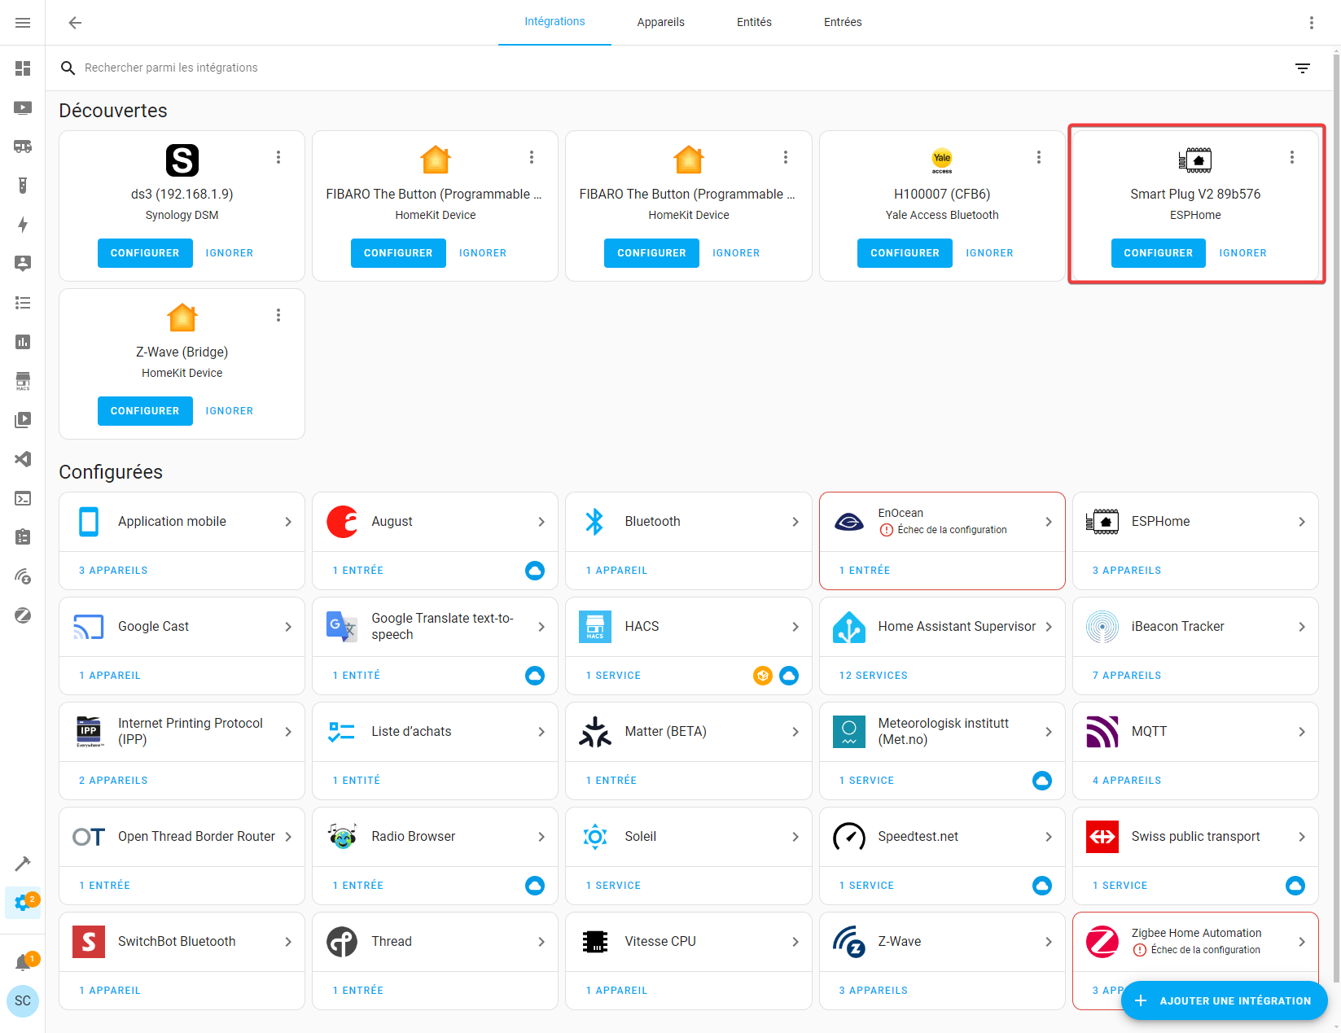Open 12 SERVICES link under Supervisor

[873, 676]
